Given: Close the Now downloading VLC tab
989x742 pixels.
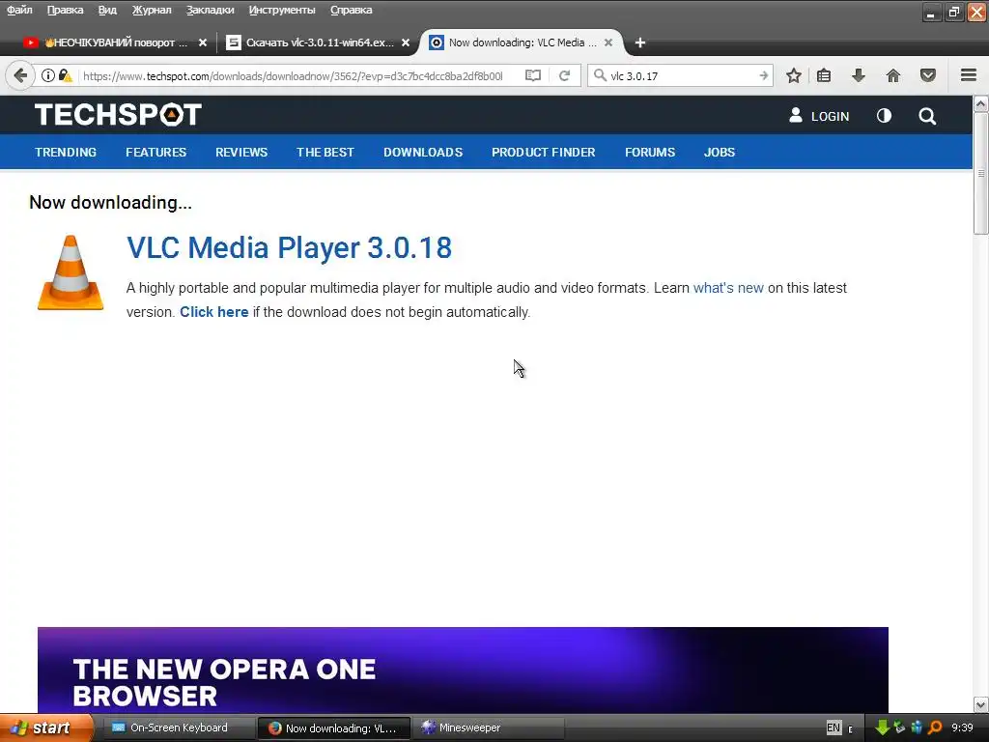Looking at the screenshot, I should point(608,43).
